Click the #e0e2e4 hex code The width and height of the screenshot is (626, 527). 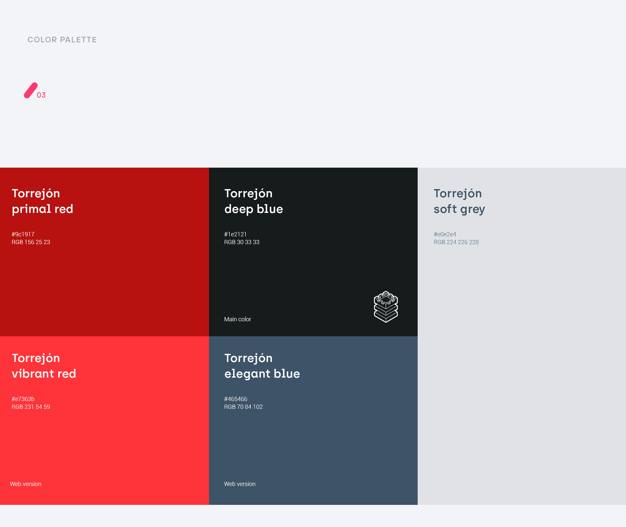(x=445, y=234)
